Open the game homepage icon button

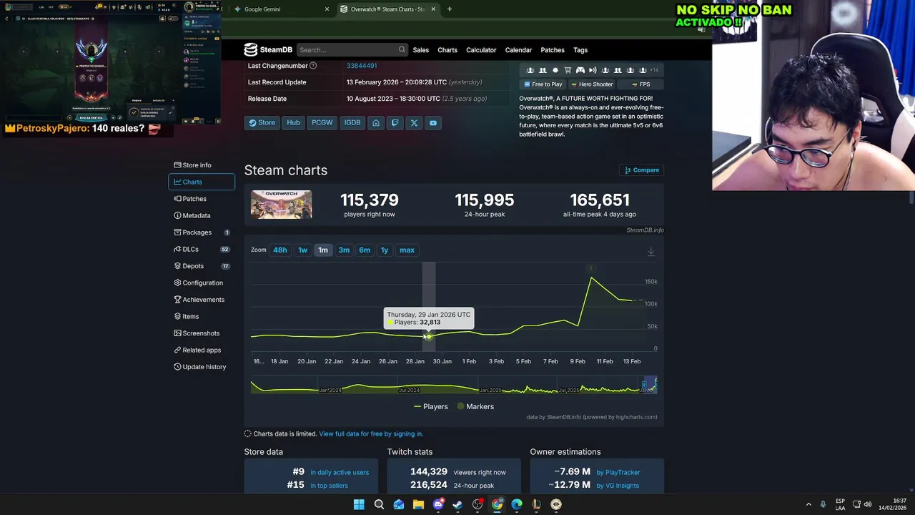[x=376, y=123]
